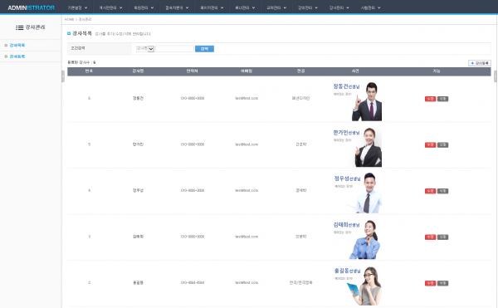This screenshot has height=308, width=498.
Task: Expand the 강의관리 dropdown menu
Action: pyautogui.click(x=308, y=7)
